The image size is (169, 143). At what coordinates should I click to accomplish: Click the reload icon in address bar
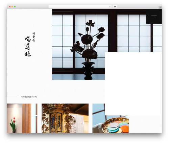[x=110, y=7]
